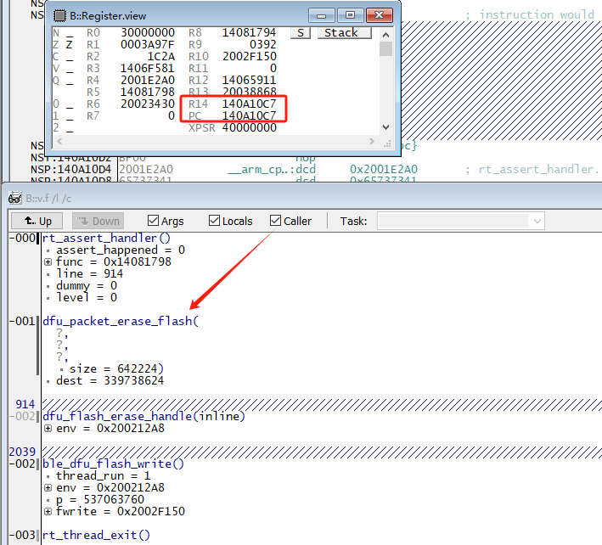Click the R6 value 20023430
602x545 pixels.
pyautogui.click(x=148, y=104)
